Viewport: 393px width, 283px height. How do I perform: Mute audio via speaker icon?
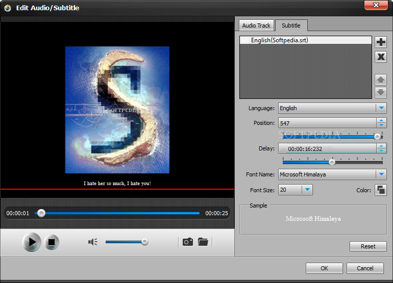pos(93,242)
